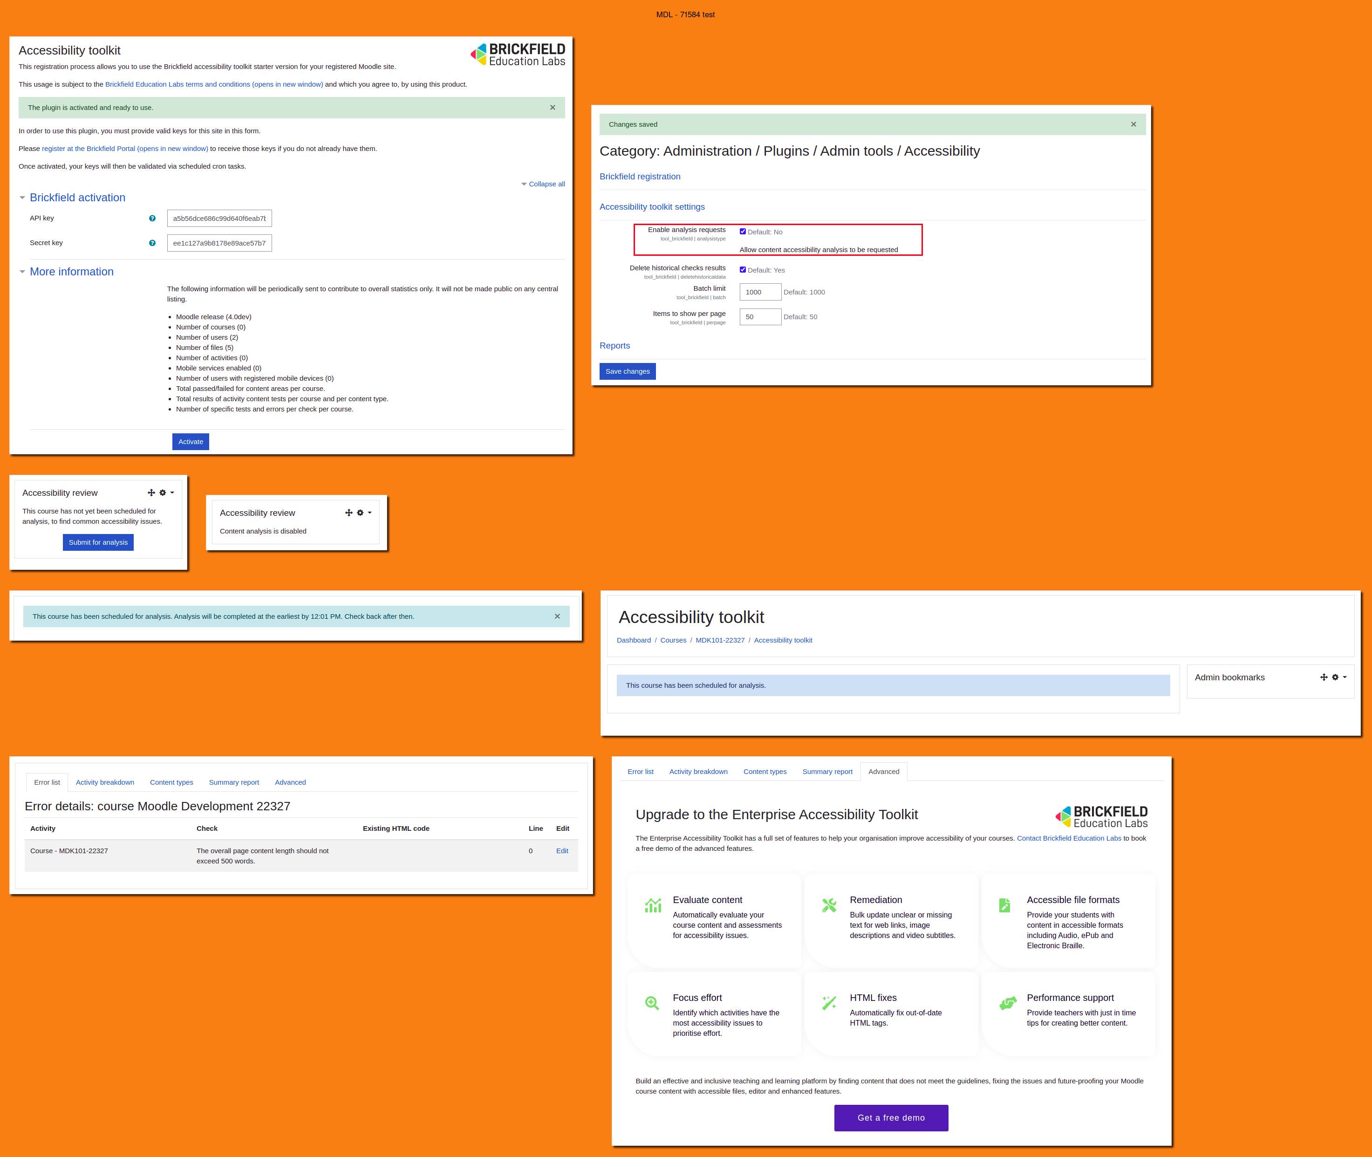Click the Secret key help icon
1372x1157 pixels.
[x=152, y=243]
